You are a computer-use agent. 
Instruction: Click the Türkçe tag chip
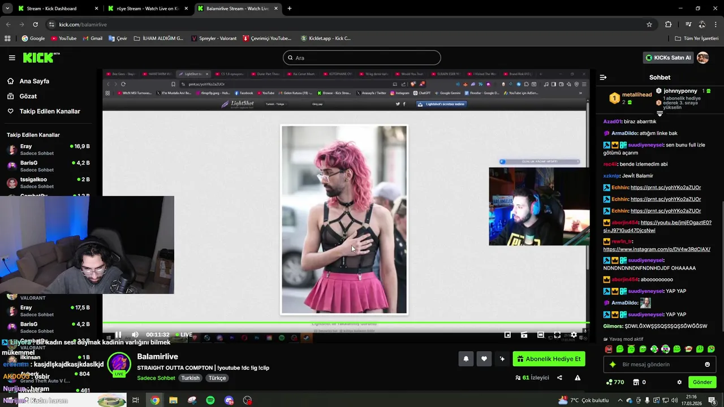[x=217, y=378]
